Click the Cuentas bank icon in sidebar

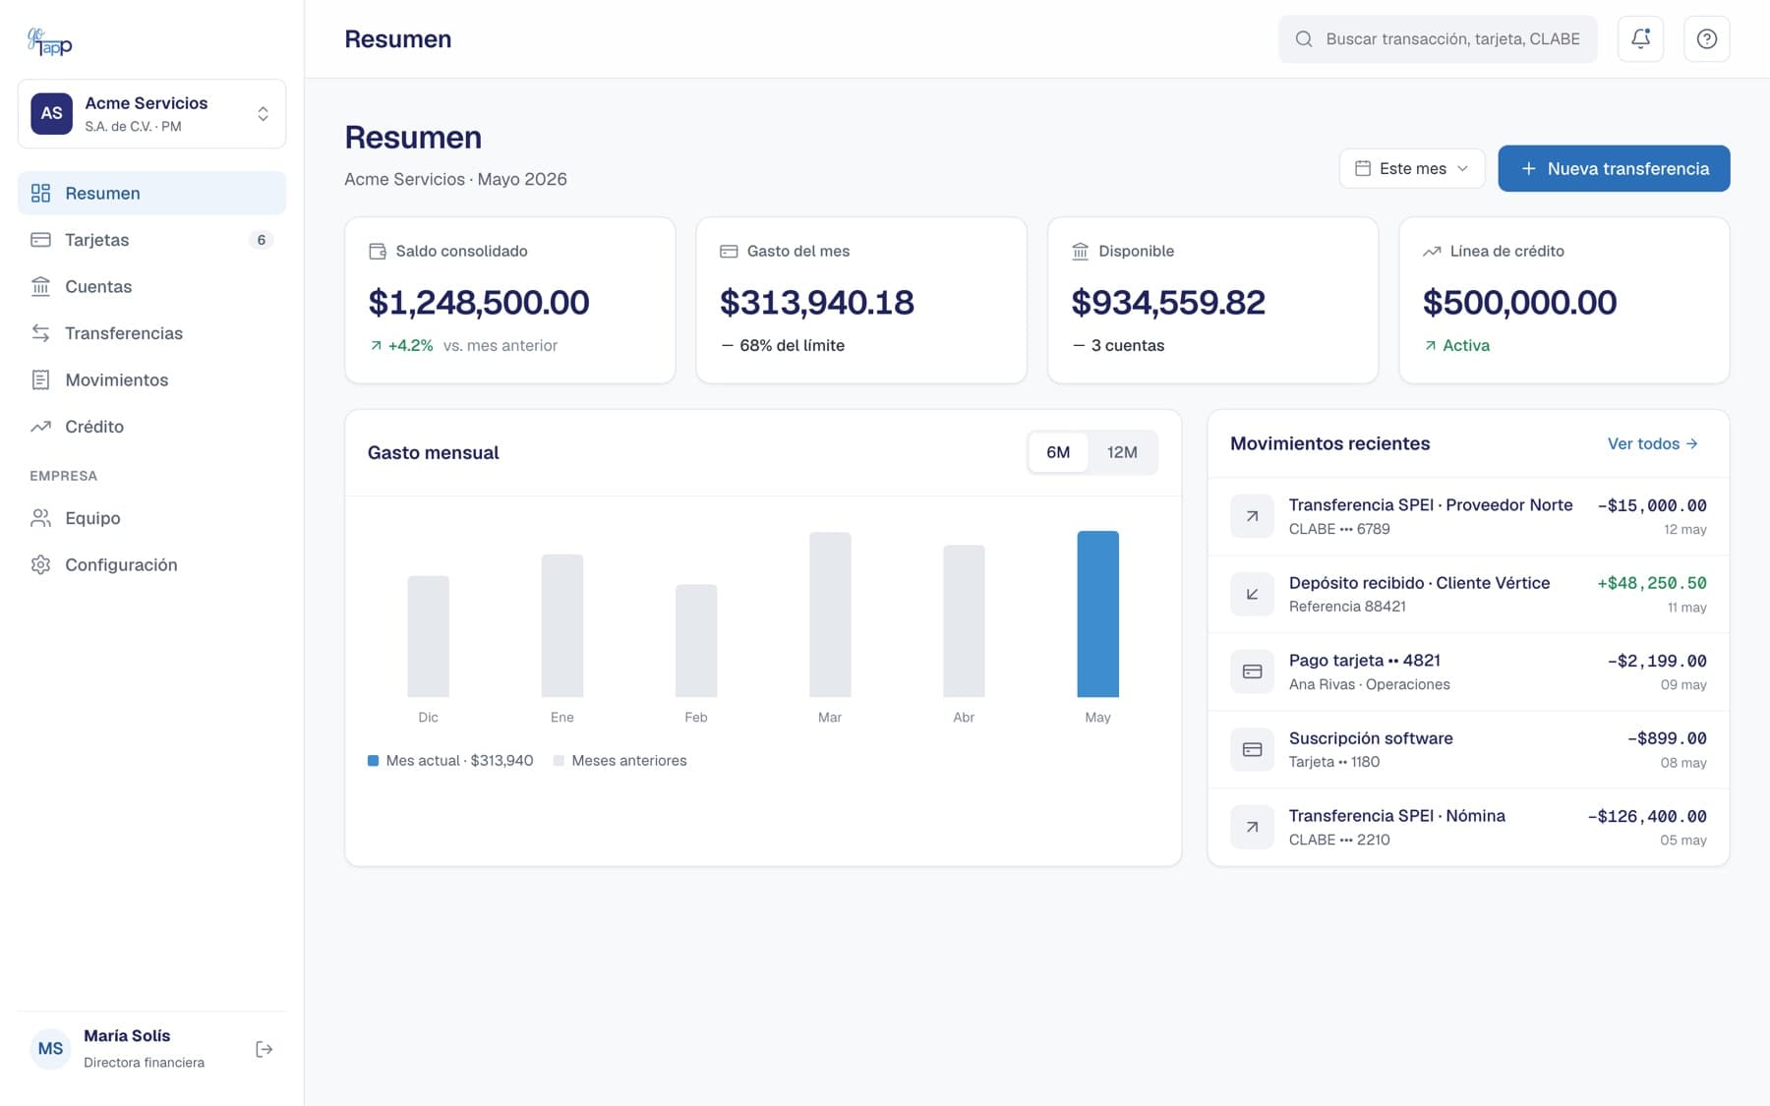pyautogui.click(x=40, y=286)
